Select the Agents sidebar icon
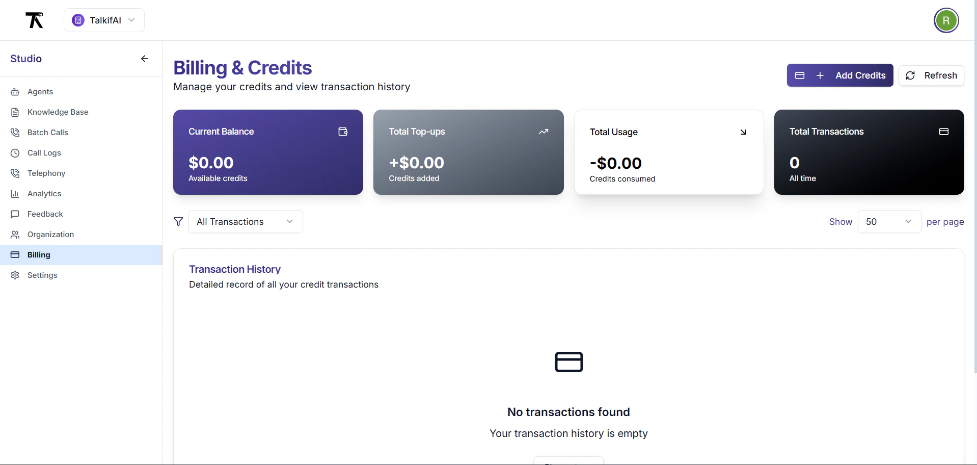977x465 pixels. coord(15,92)
